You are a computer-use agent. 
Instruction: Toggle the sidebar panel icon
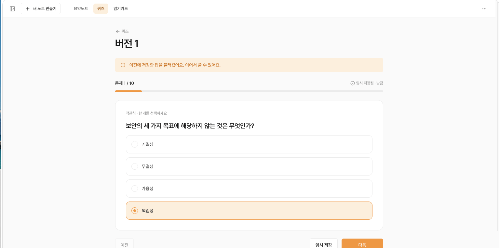[x=12, y=9]
